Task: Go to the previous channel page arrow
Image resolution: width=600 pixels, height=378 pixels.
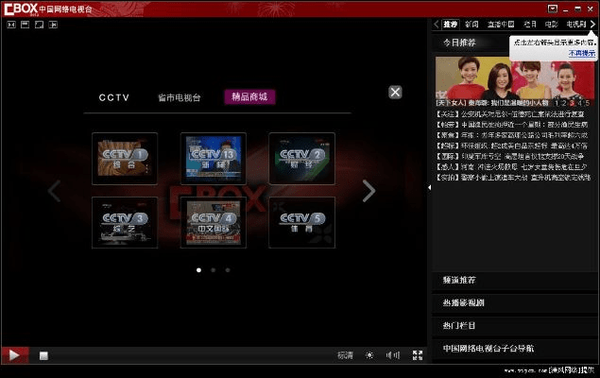Action: (x=55, y=191)
